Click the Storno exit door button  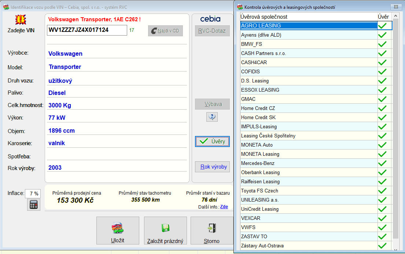pos(212,231)
